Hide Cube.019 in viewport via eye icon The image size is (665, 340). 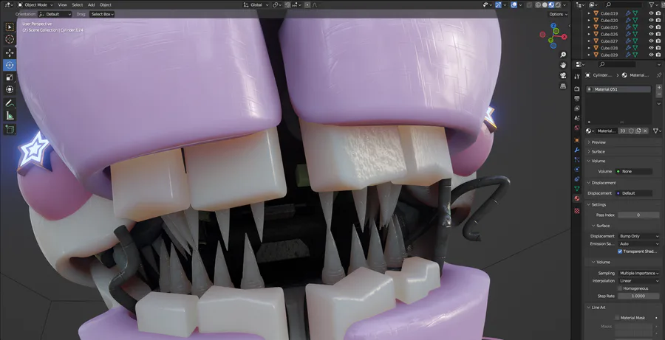651,13
